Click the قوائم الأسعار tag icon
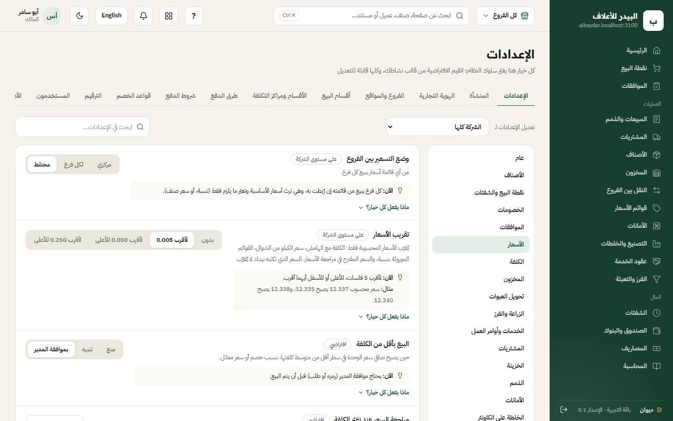Viewport: 673px width, 421px height. coord(657,208)
